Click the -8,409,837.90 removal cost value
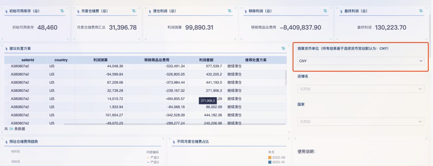Viewport: 433px width, 166px height. pyautogui.click(x=300, y=27)
